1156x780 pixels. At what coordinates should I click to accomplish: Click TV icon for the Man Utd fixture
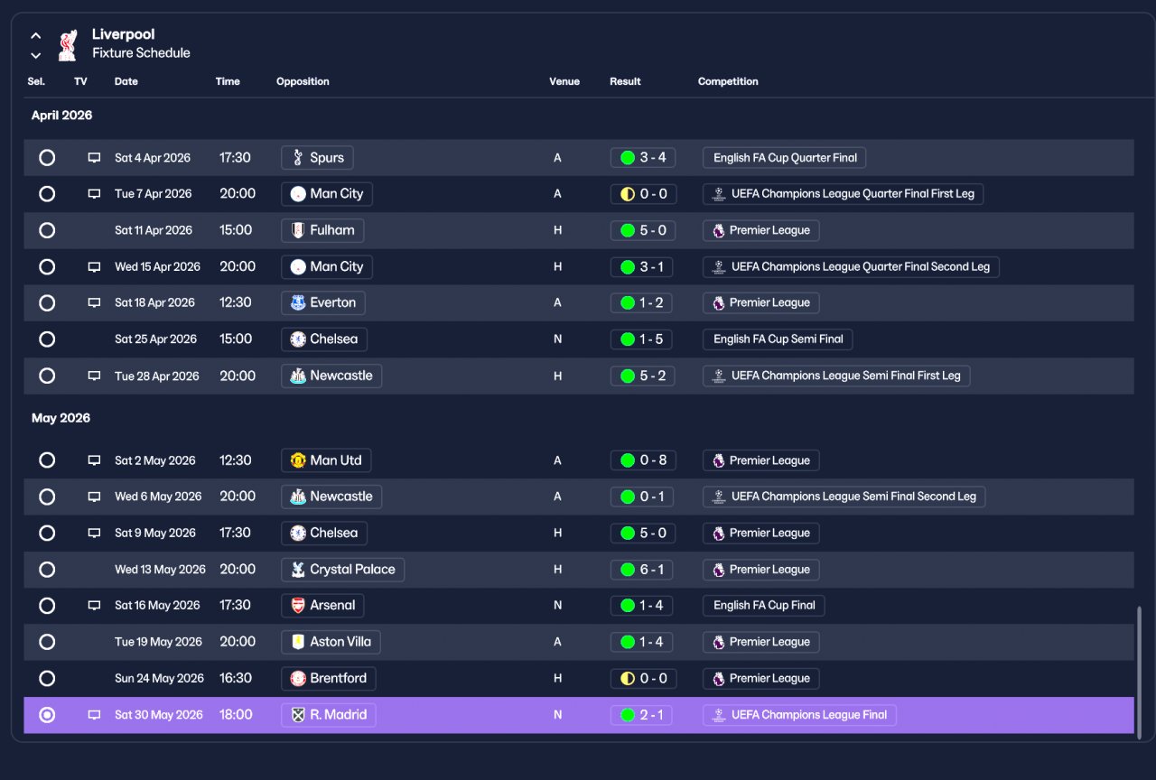click(x=94, y=460)
